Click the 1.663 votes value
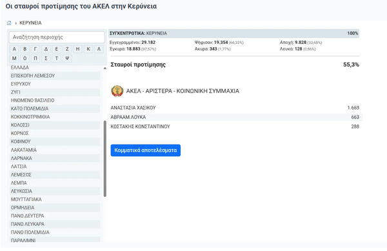Image resolution: width=387 pixels, height=251 pixels. coord(353,108)
